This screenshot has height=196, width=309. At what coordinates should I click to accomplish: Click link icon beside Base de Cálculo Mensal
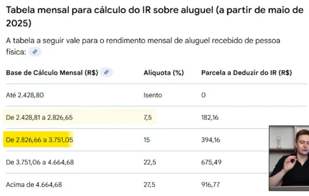tap(107, 72)
